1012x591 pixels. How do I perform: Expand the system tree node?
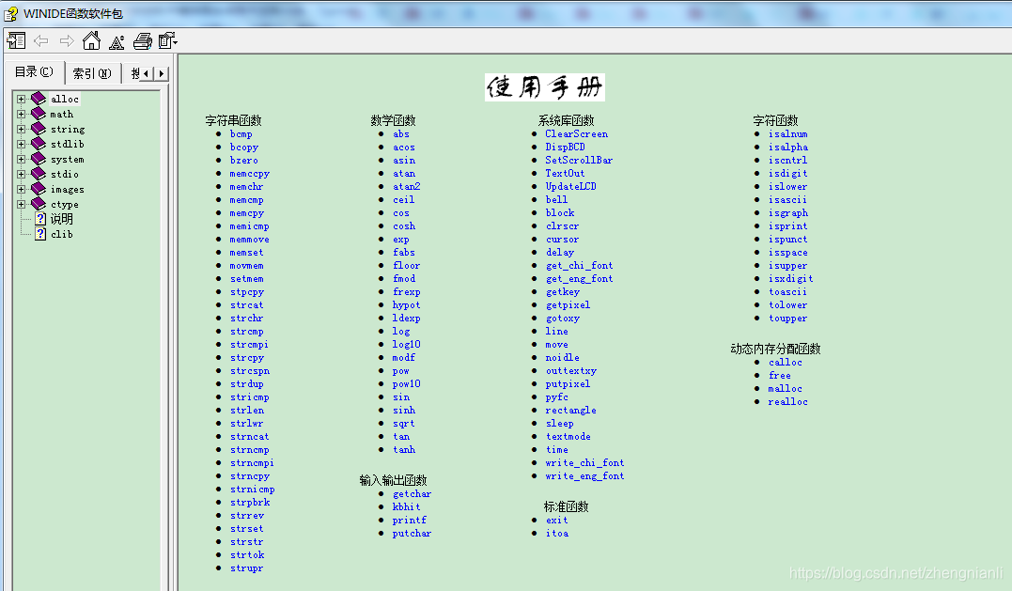coord(22,159)
